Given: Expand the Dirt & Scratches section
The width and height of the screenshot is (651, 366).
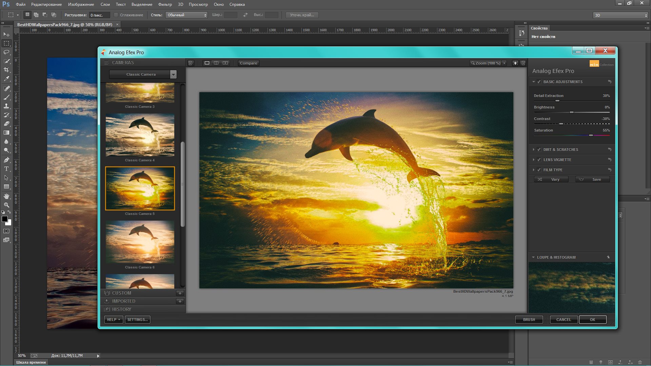Looking at the screenshot, I should 534,149.
